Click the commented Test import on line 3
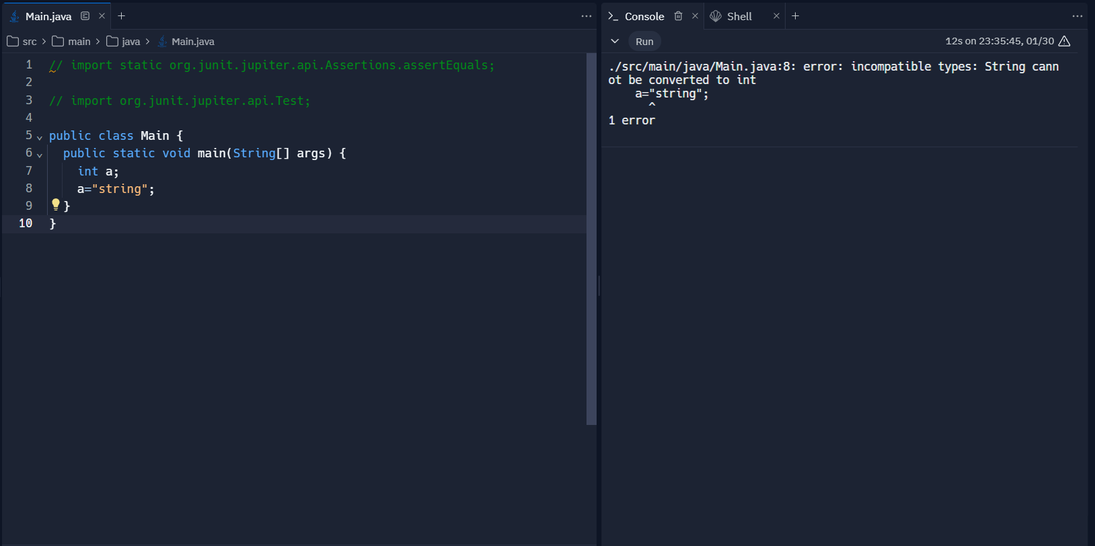Viewport: 1095px width, 546px height. tap(180, 101)
